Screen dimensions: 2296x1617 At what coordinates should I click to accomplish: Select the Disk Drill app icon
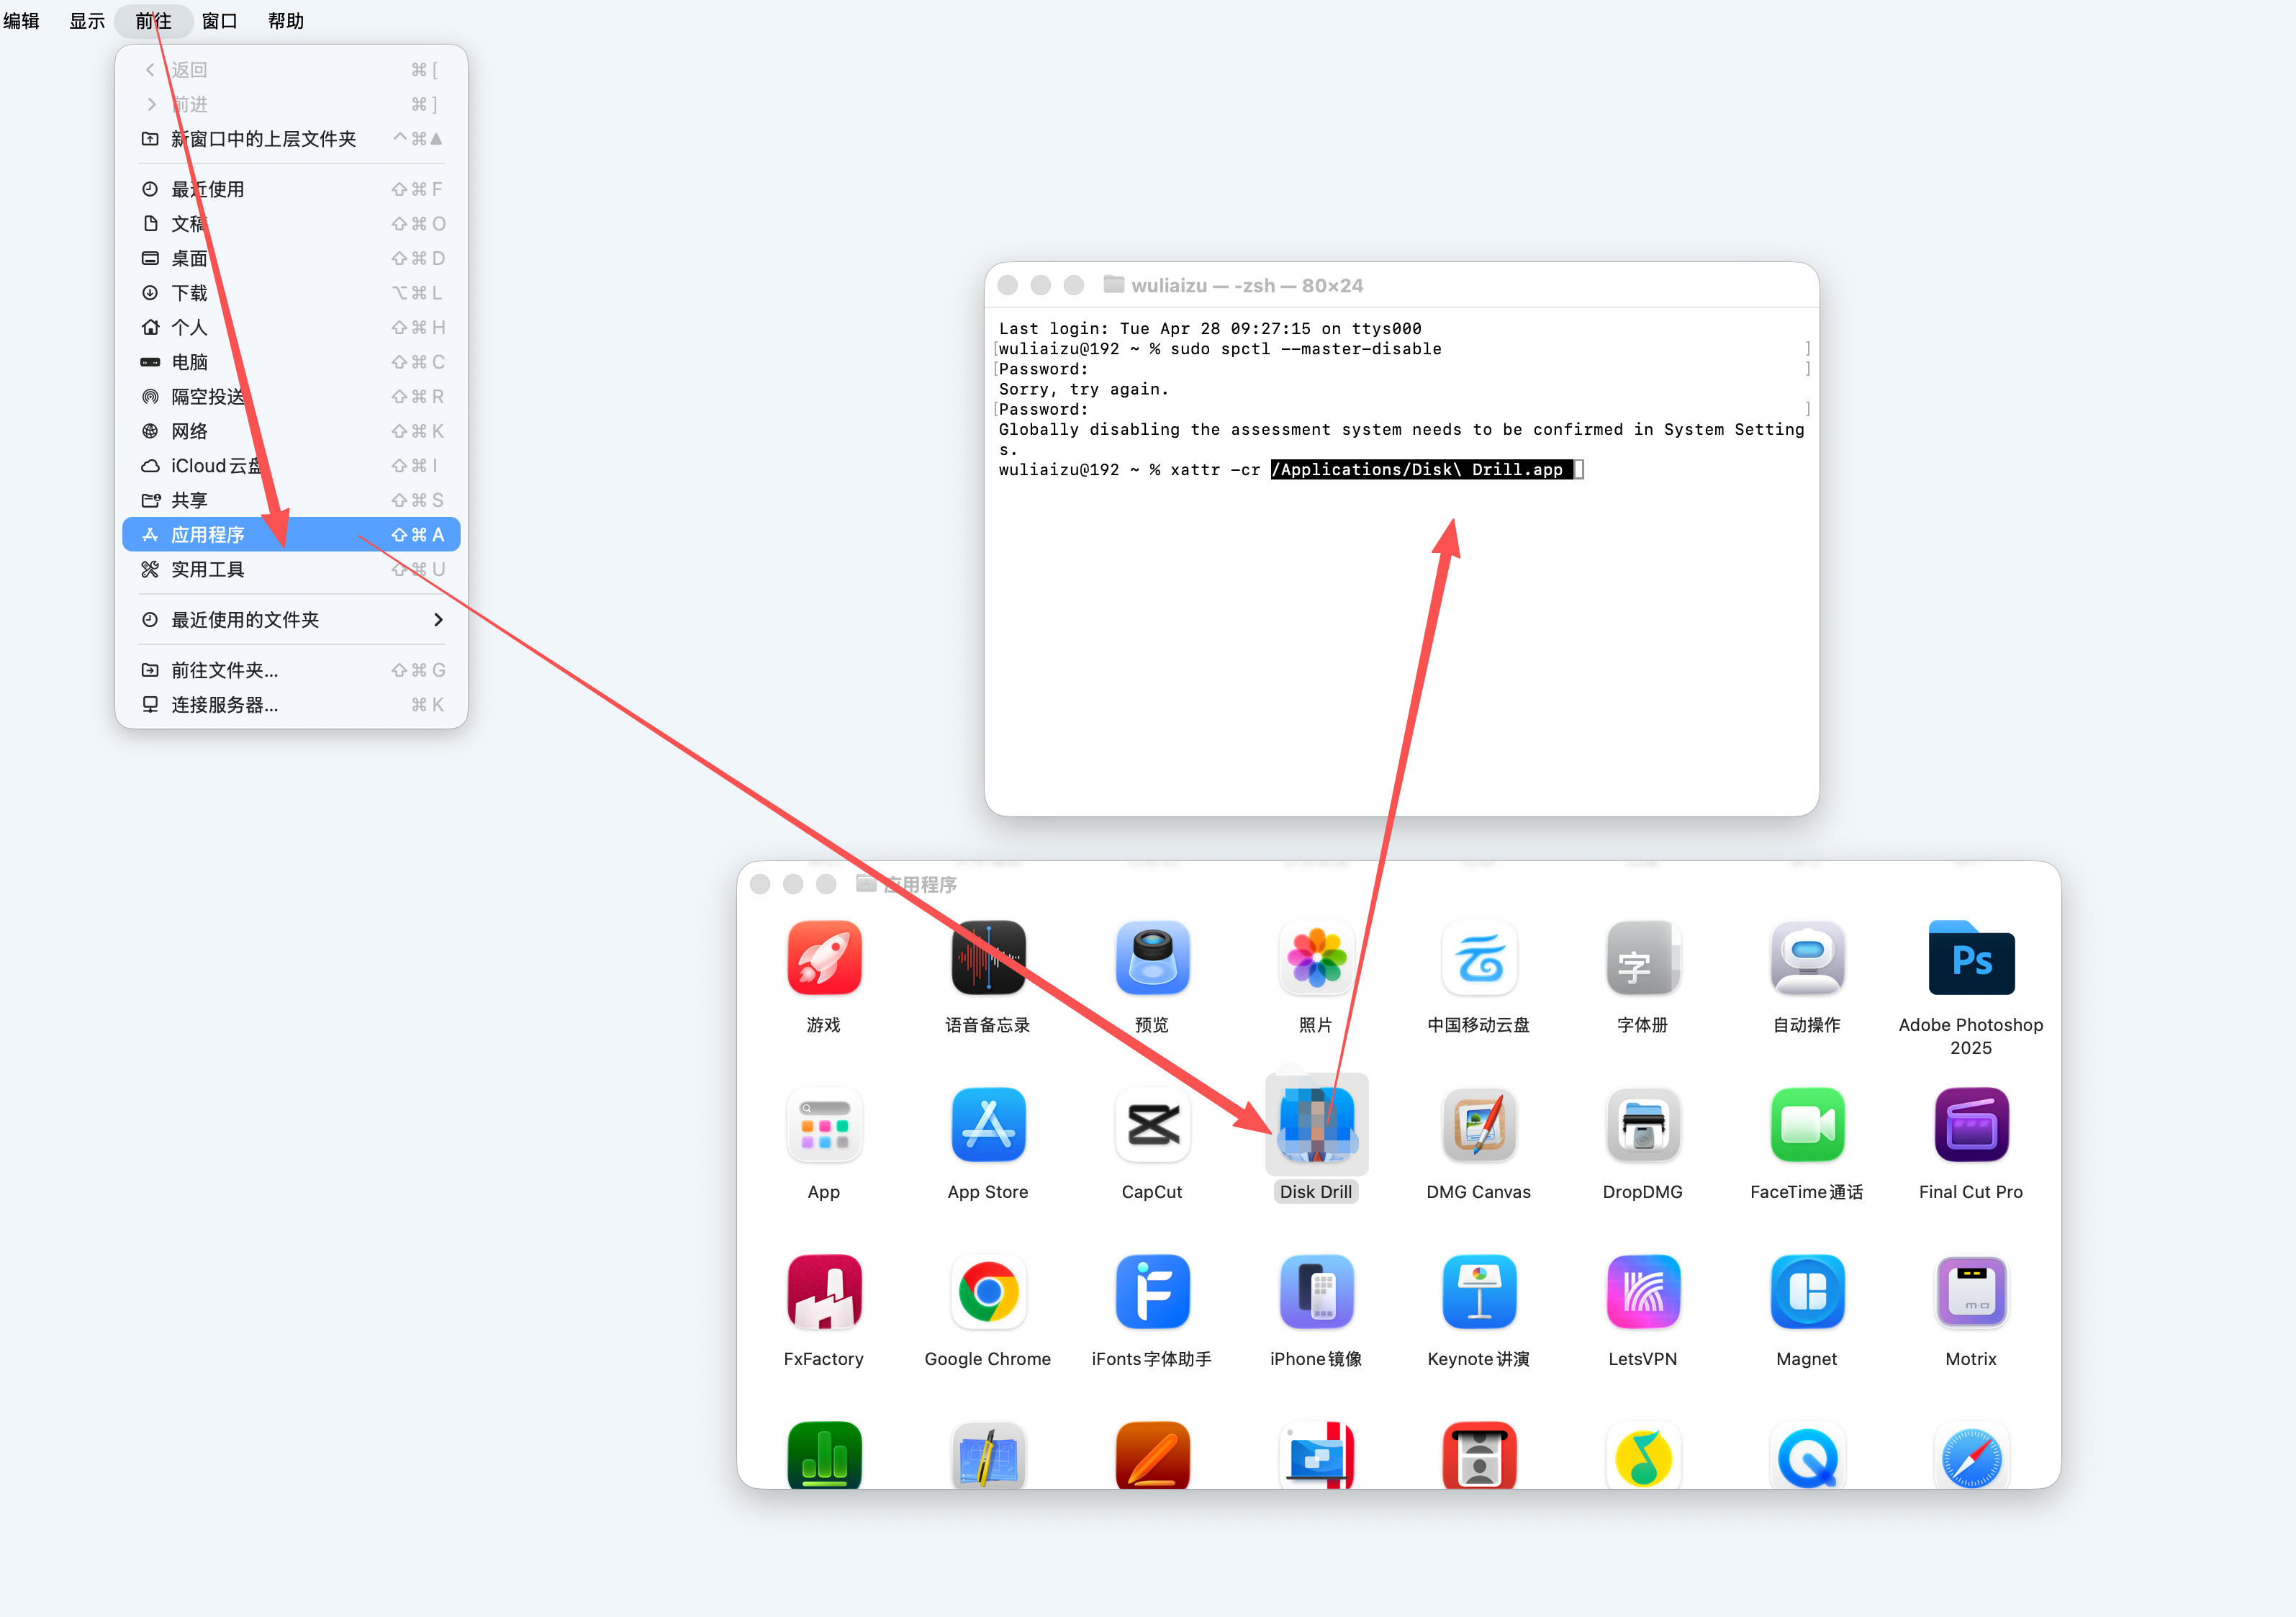point(1316,1125)
